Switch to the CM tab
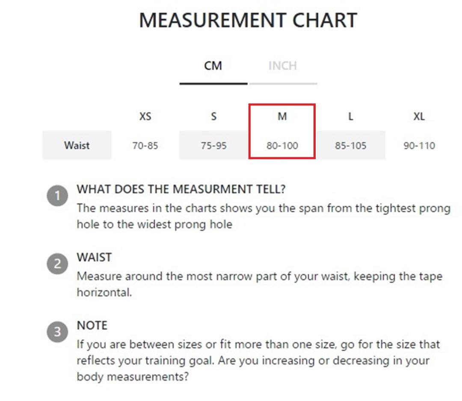Viewport: 462px width, 401px height. click(213, 66)
